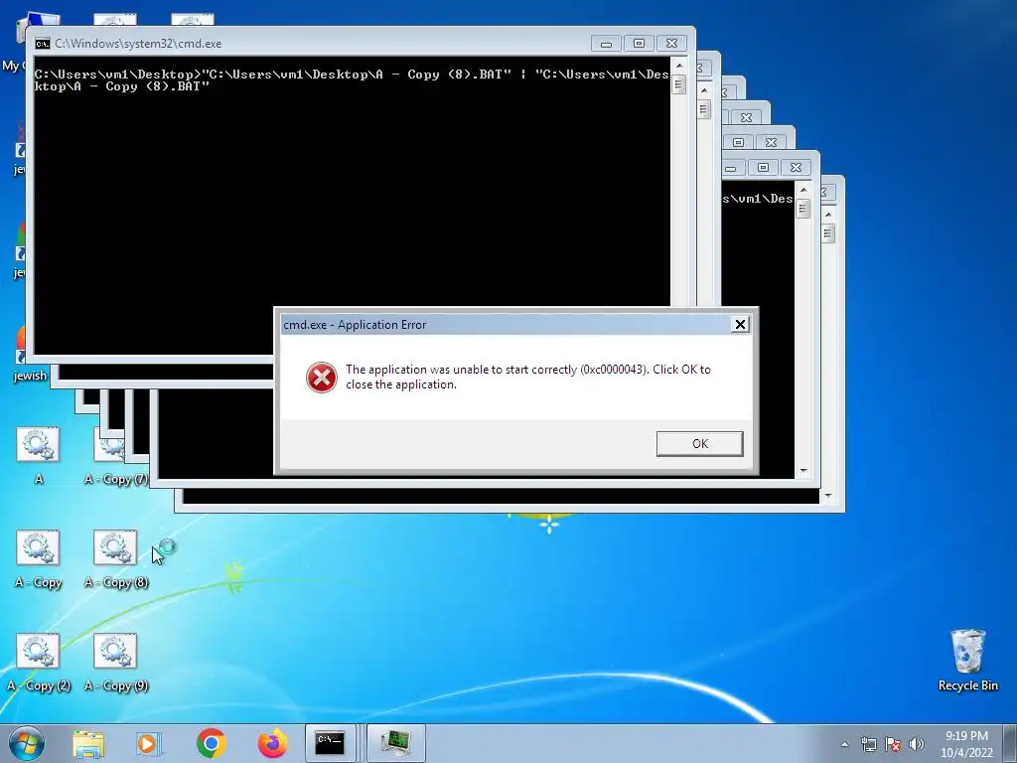Open Firefox from the taskbar
The width and height of the screenshot is (1017, 763).
[272, 743]
